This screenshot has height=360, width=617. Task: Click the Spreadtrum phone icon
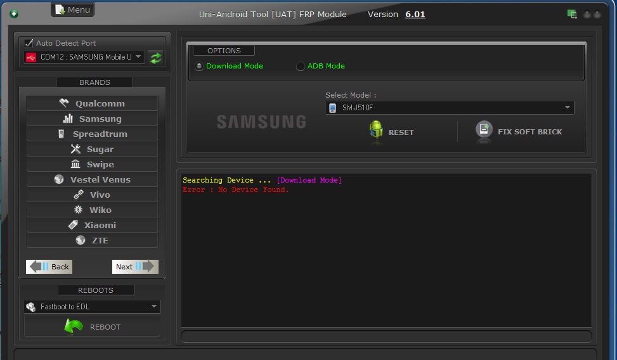click(x=61, y=134)
